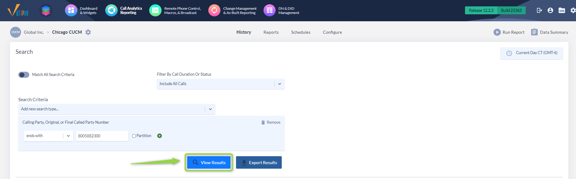The image size is (576, 179).
Task: Click the phone number input field
Action: [x=102, y=136]
